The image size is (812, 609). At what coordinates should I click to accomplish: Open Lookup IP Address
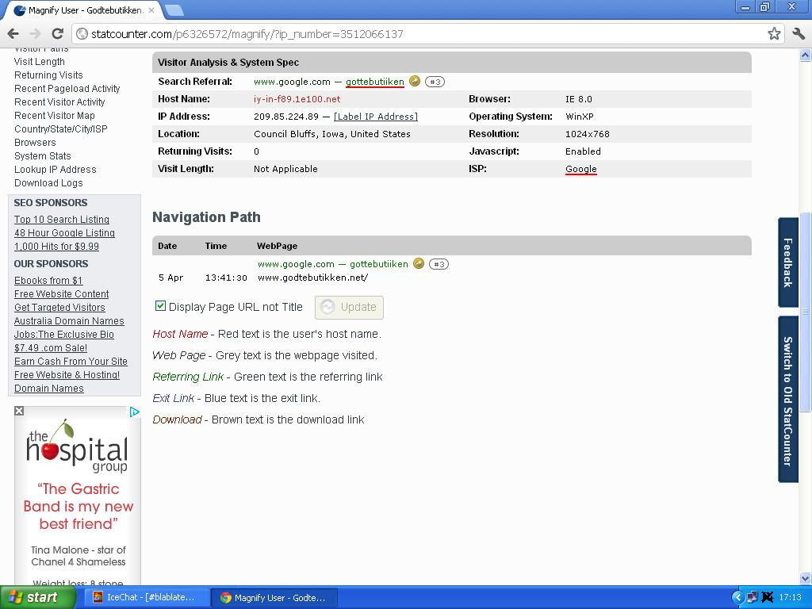[55, 170]
